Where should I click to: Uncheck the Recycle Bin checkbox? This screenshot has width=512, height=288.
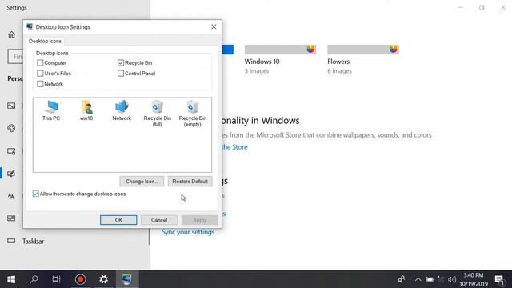(121, 62)
